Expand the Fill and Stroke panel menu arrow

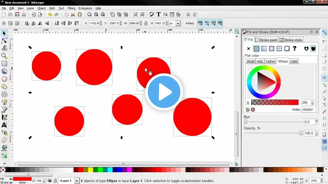click(x=311, y=32)
